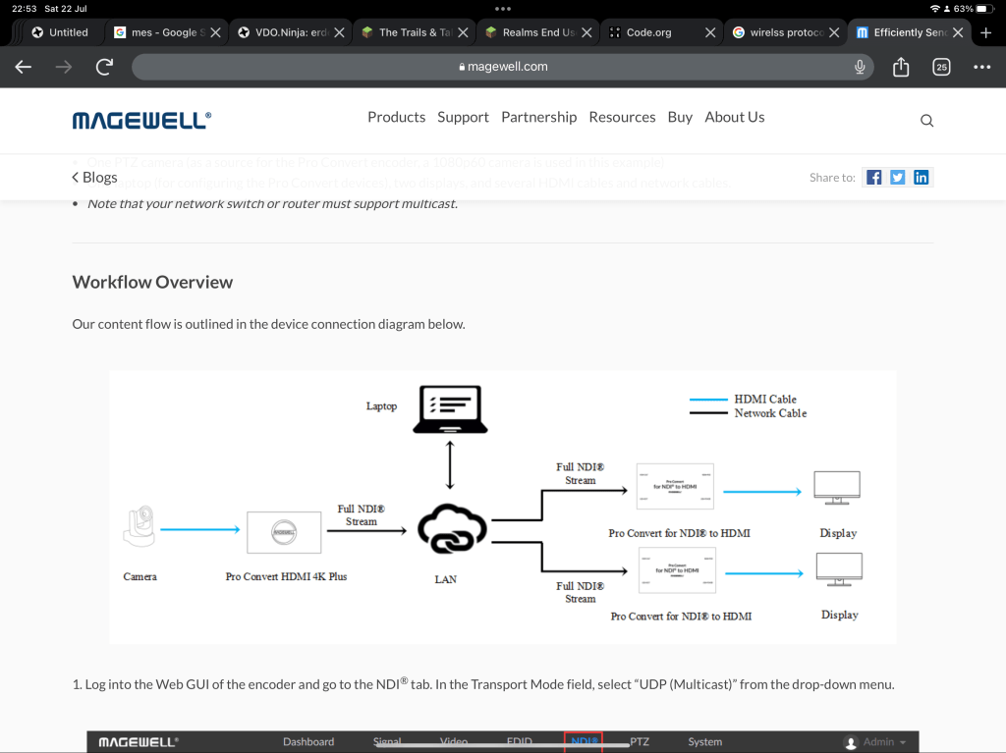Tap the microphone icon in address bar

860,67
